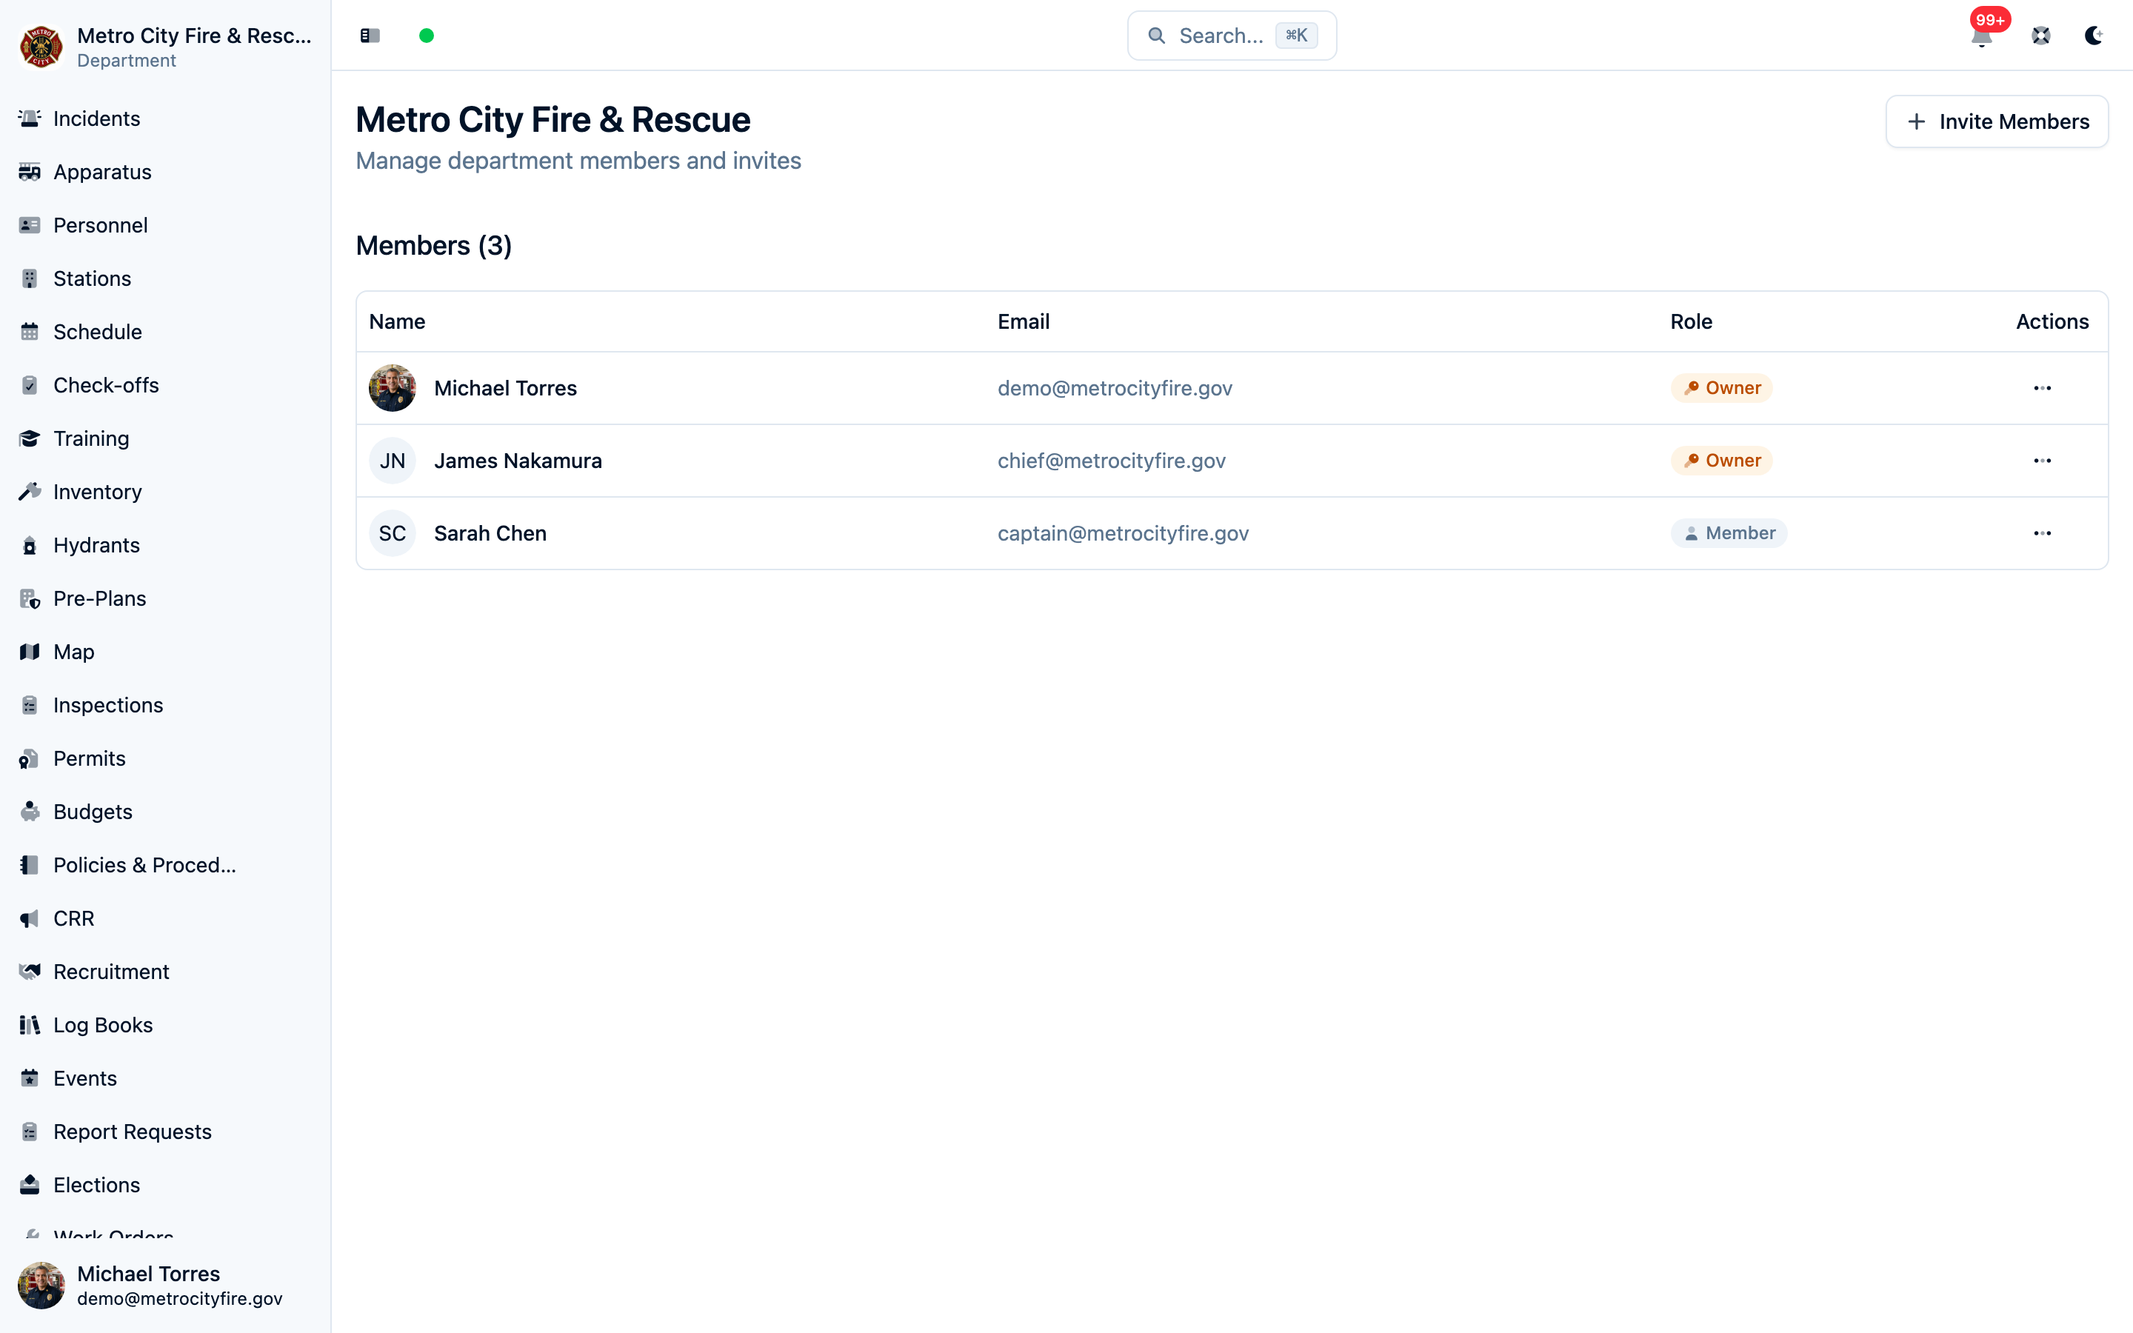Click the Events calendar star icon
The height and width of the screenshot is (1333, 2133).
(30, 1078)
